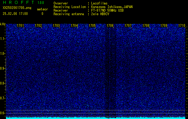188x119 pixels.
Task: Click the 1701 time marker
Action: [20, 26]
